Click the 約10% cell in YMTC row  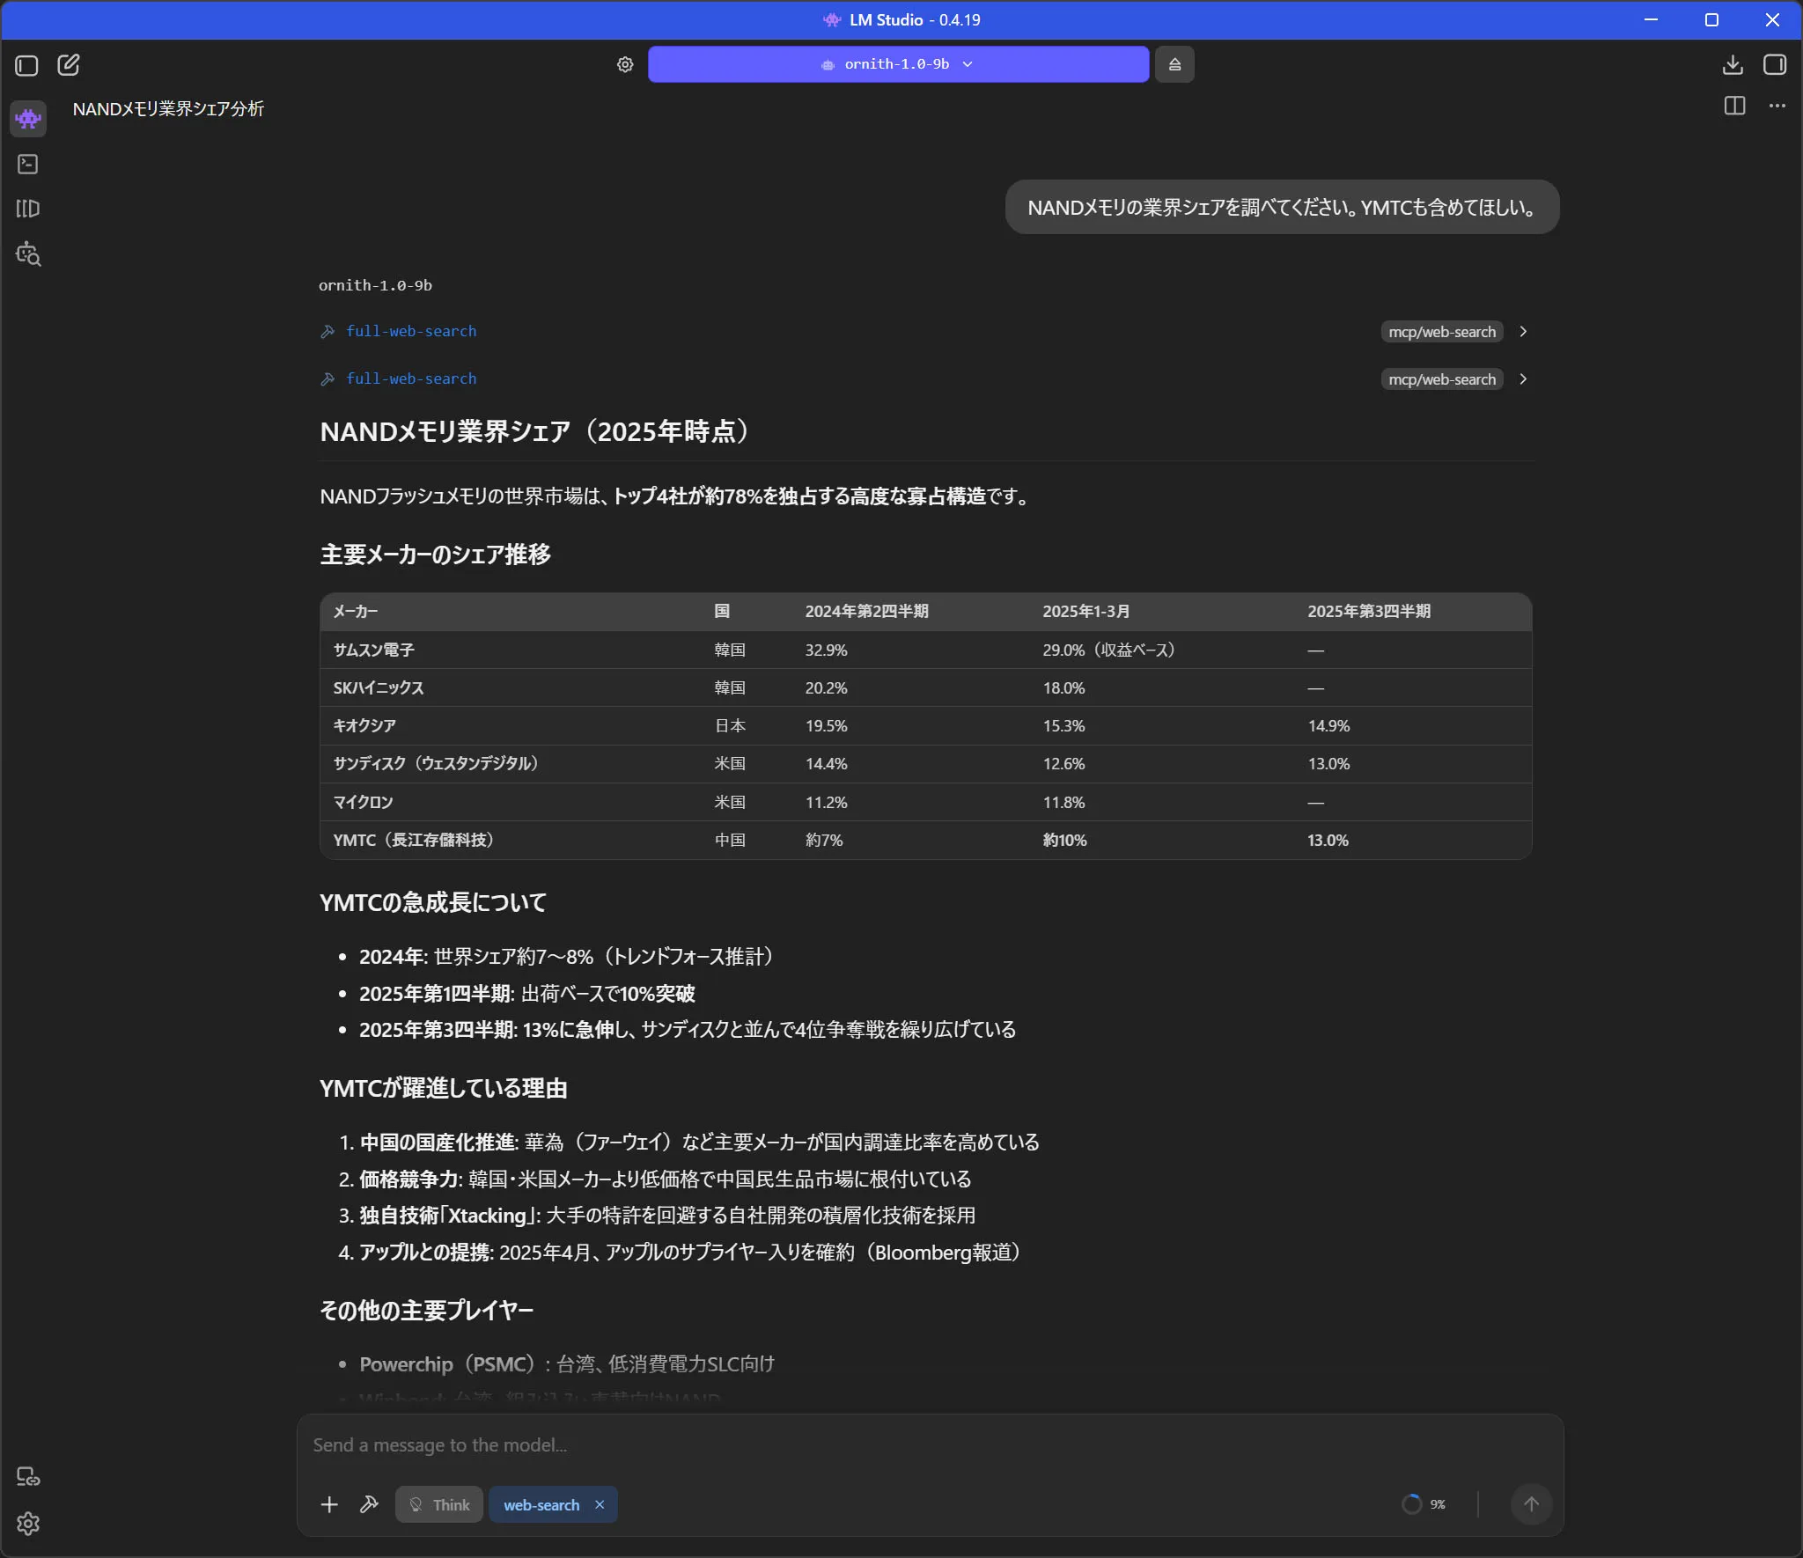[1064, 840]
